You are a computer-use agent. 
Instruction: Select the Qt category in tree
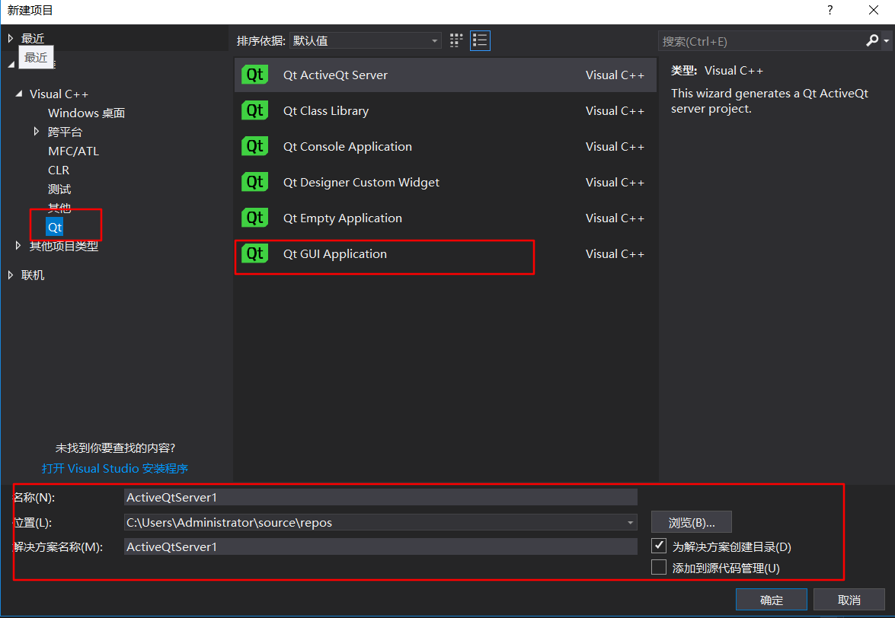click(x=55, y=227)
